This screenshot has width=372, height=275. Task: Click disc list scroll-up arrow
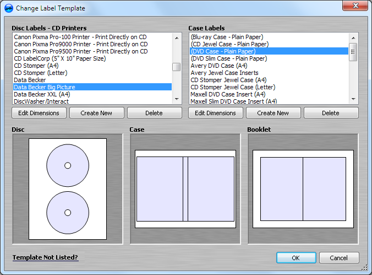pos(177,38)
